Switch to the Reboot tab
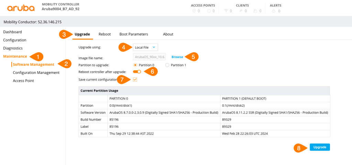 point(104,34)
